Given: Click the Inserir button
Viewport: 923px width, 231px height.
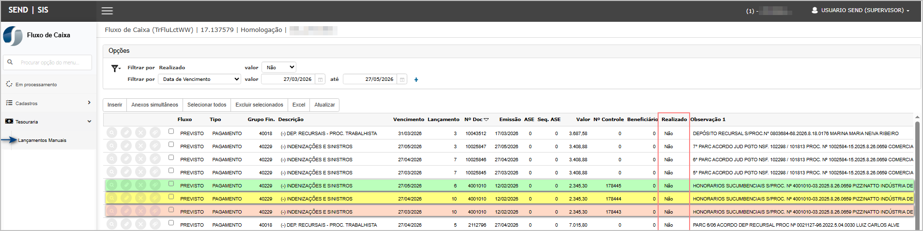Looking at the screenshot, I should coord(115,105).
